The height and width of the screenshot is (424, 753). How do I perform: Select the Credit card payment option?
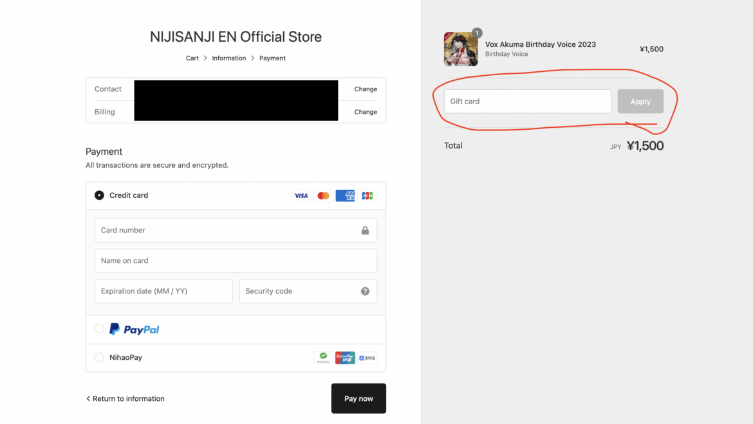(x=98, y=195)
